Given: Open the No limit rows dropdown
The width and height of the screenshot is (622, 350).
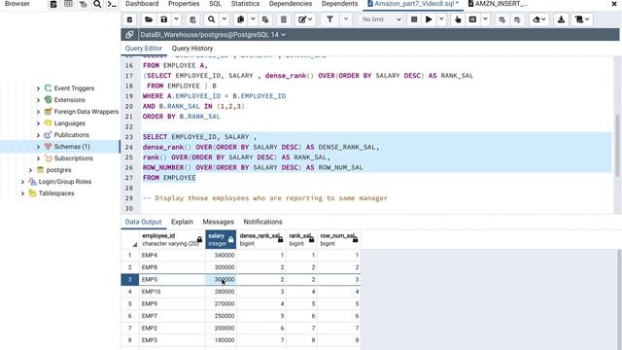Looking at the screenshot, I should point(382,19).
